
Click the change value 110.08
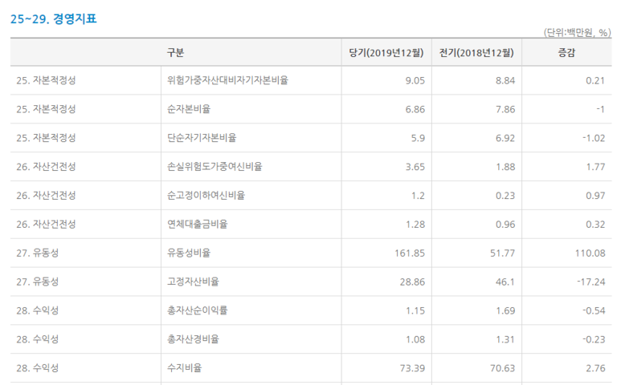tap(590, 253)
